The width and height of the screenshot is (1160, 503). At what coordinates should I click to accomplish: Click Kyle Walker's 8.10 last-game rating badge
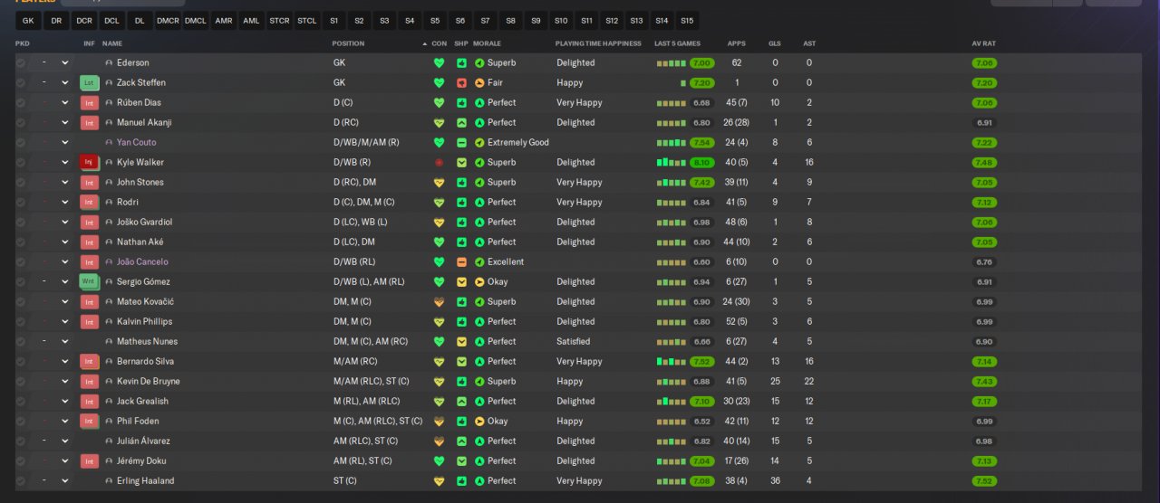point(701,163)
